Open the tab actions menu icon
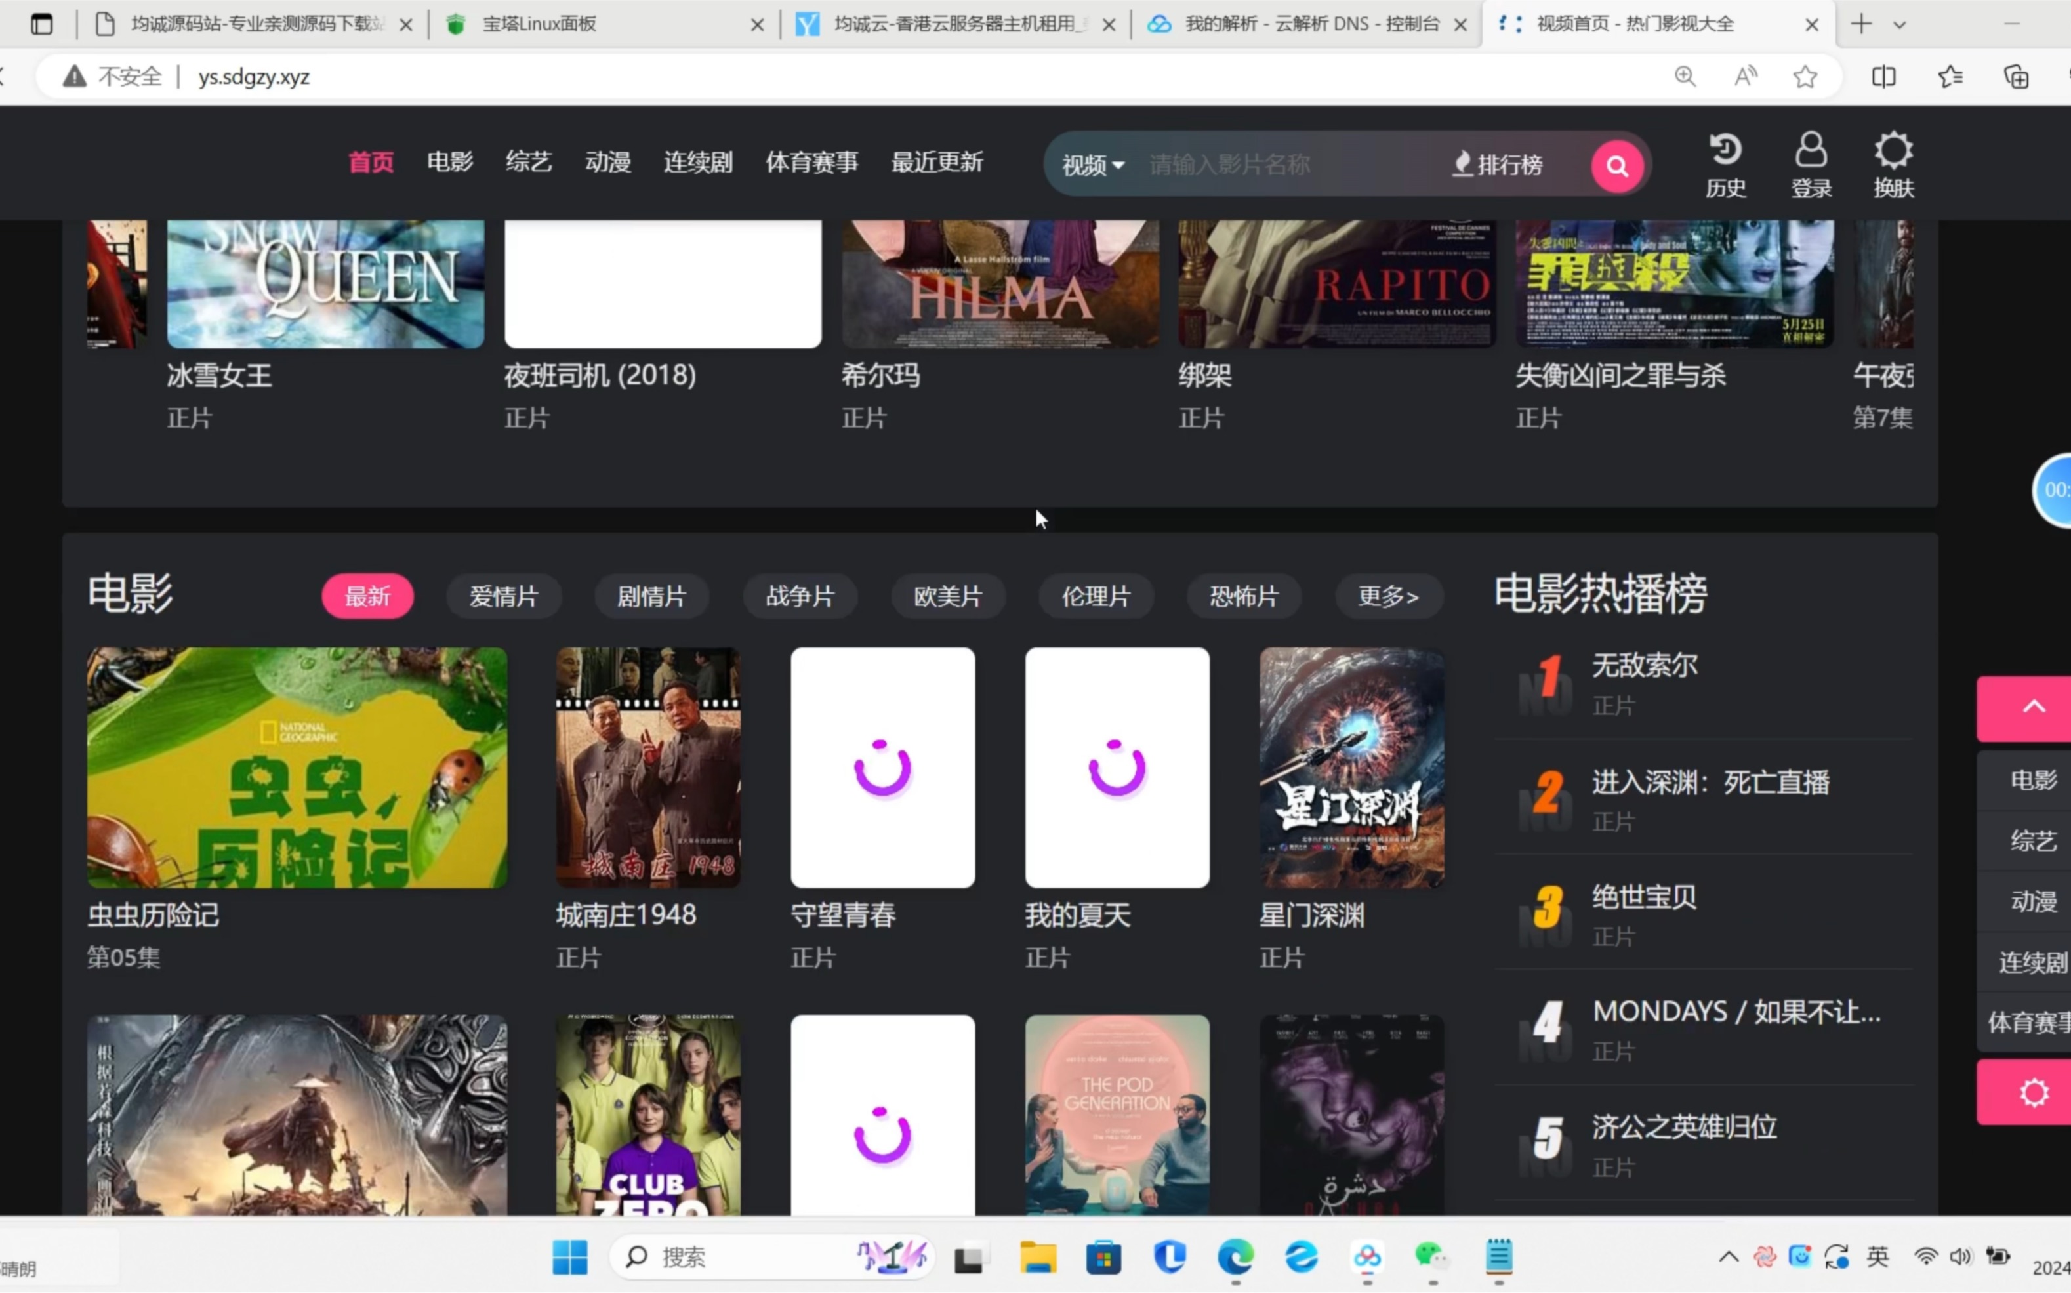Viewport: 2071px width, 1293px height. [x=41, y=24]
